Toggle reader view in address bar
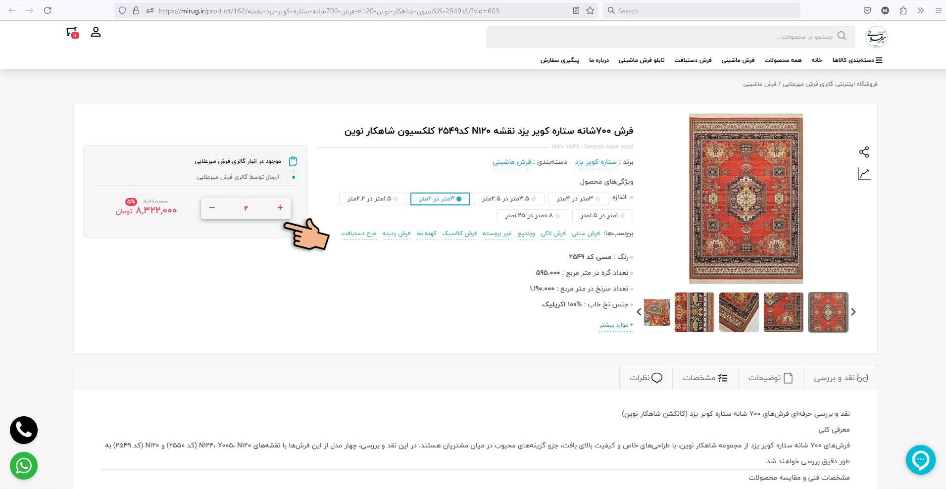946x489 pixels. pyautogui.click(x=576, y=10)
